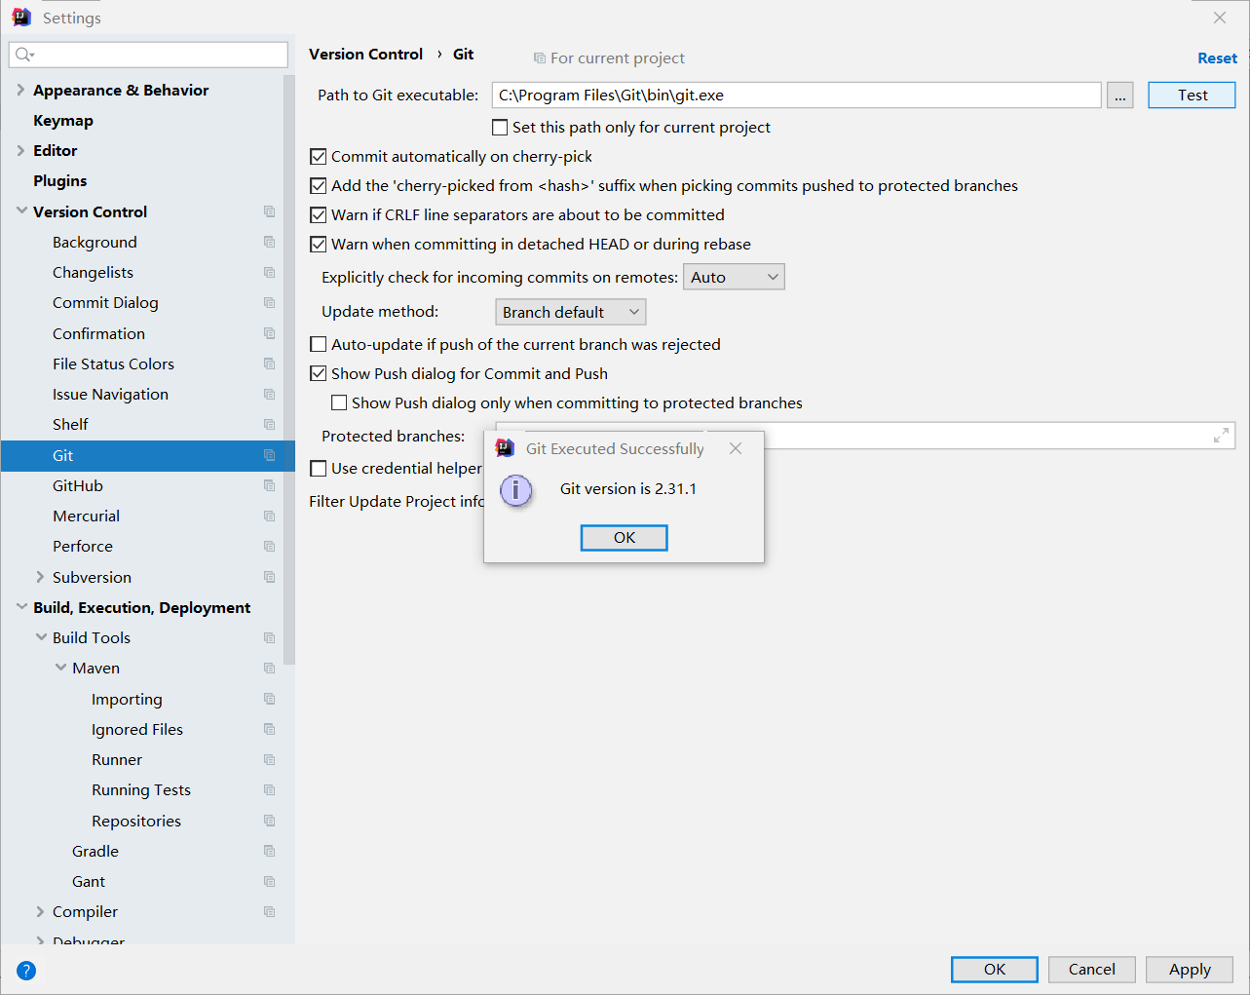
Task: Select Plugins in settings tree
Action: point(60,180)
